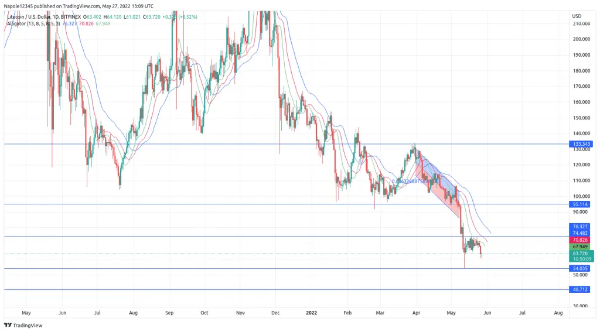
Task: Click the 160.000 price axis label
Action: pos(581,102)
